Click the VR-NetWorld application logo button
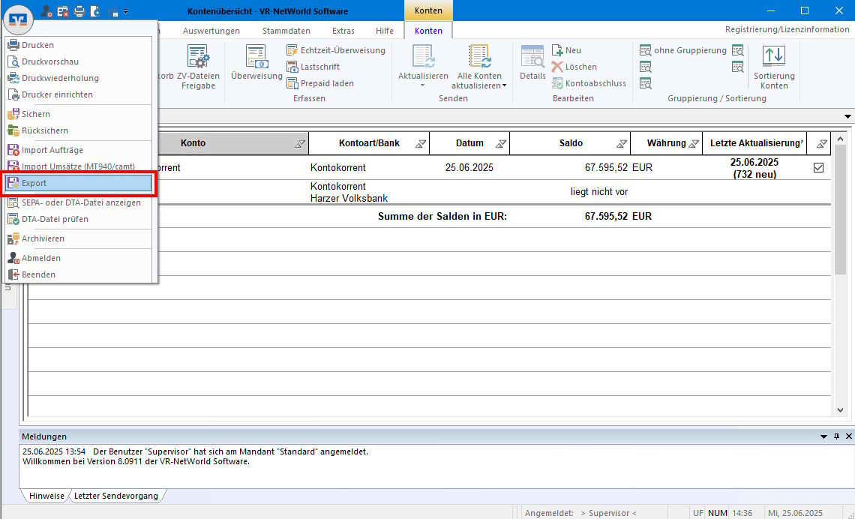The width and height of the screenshot is (855, 519). [18, 19]
